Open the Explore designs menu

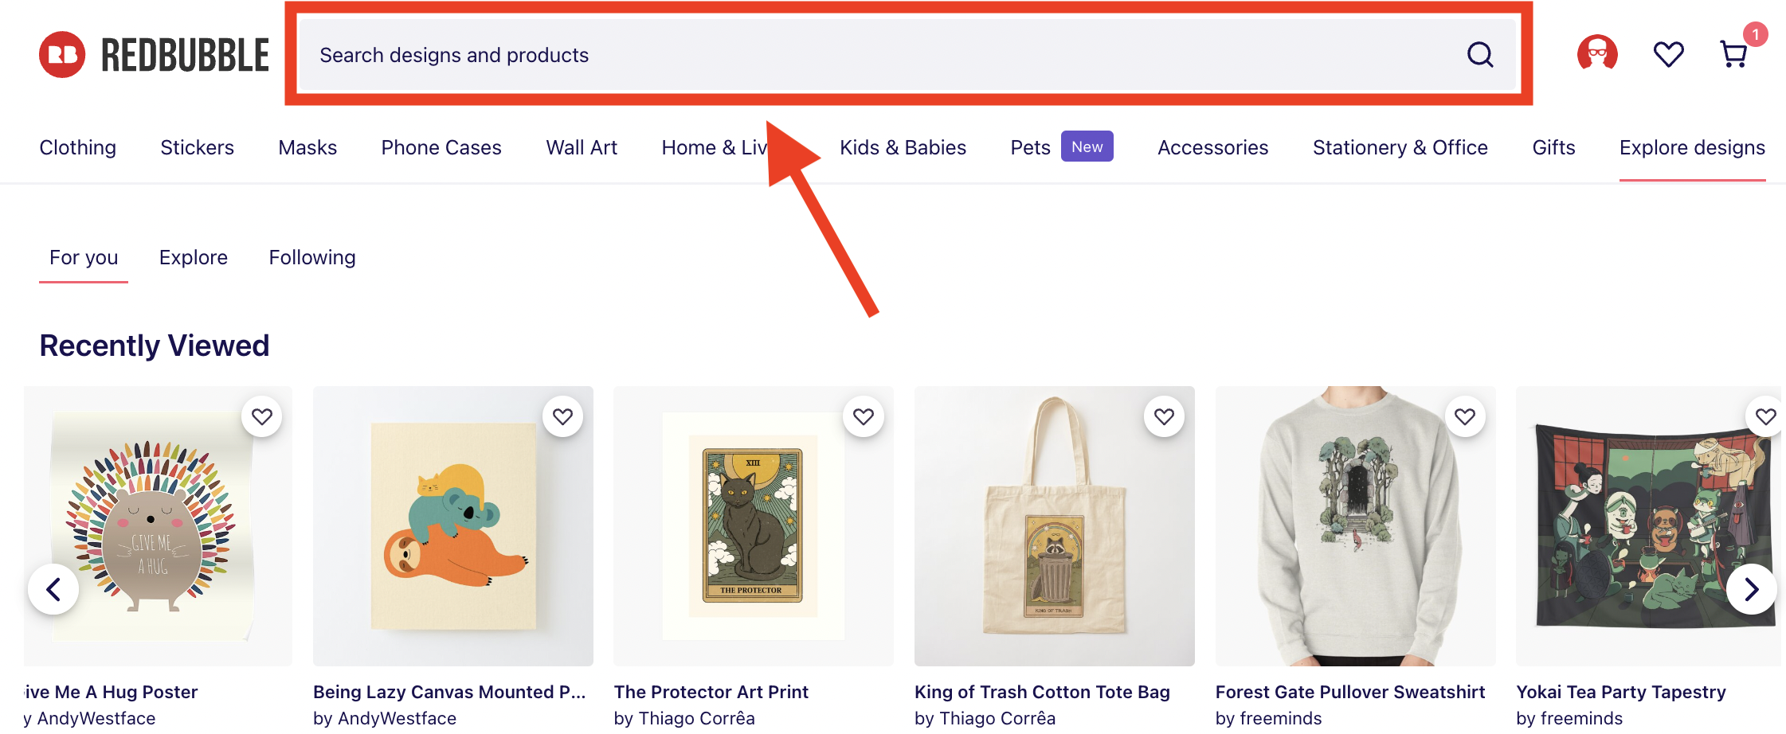pos(1692,147)
